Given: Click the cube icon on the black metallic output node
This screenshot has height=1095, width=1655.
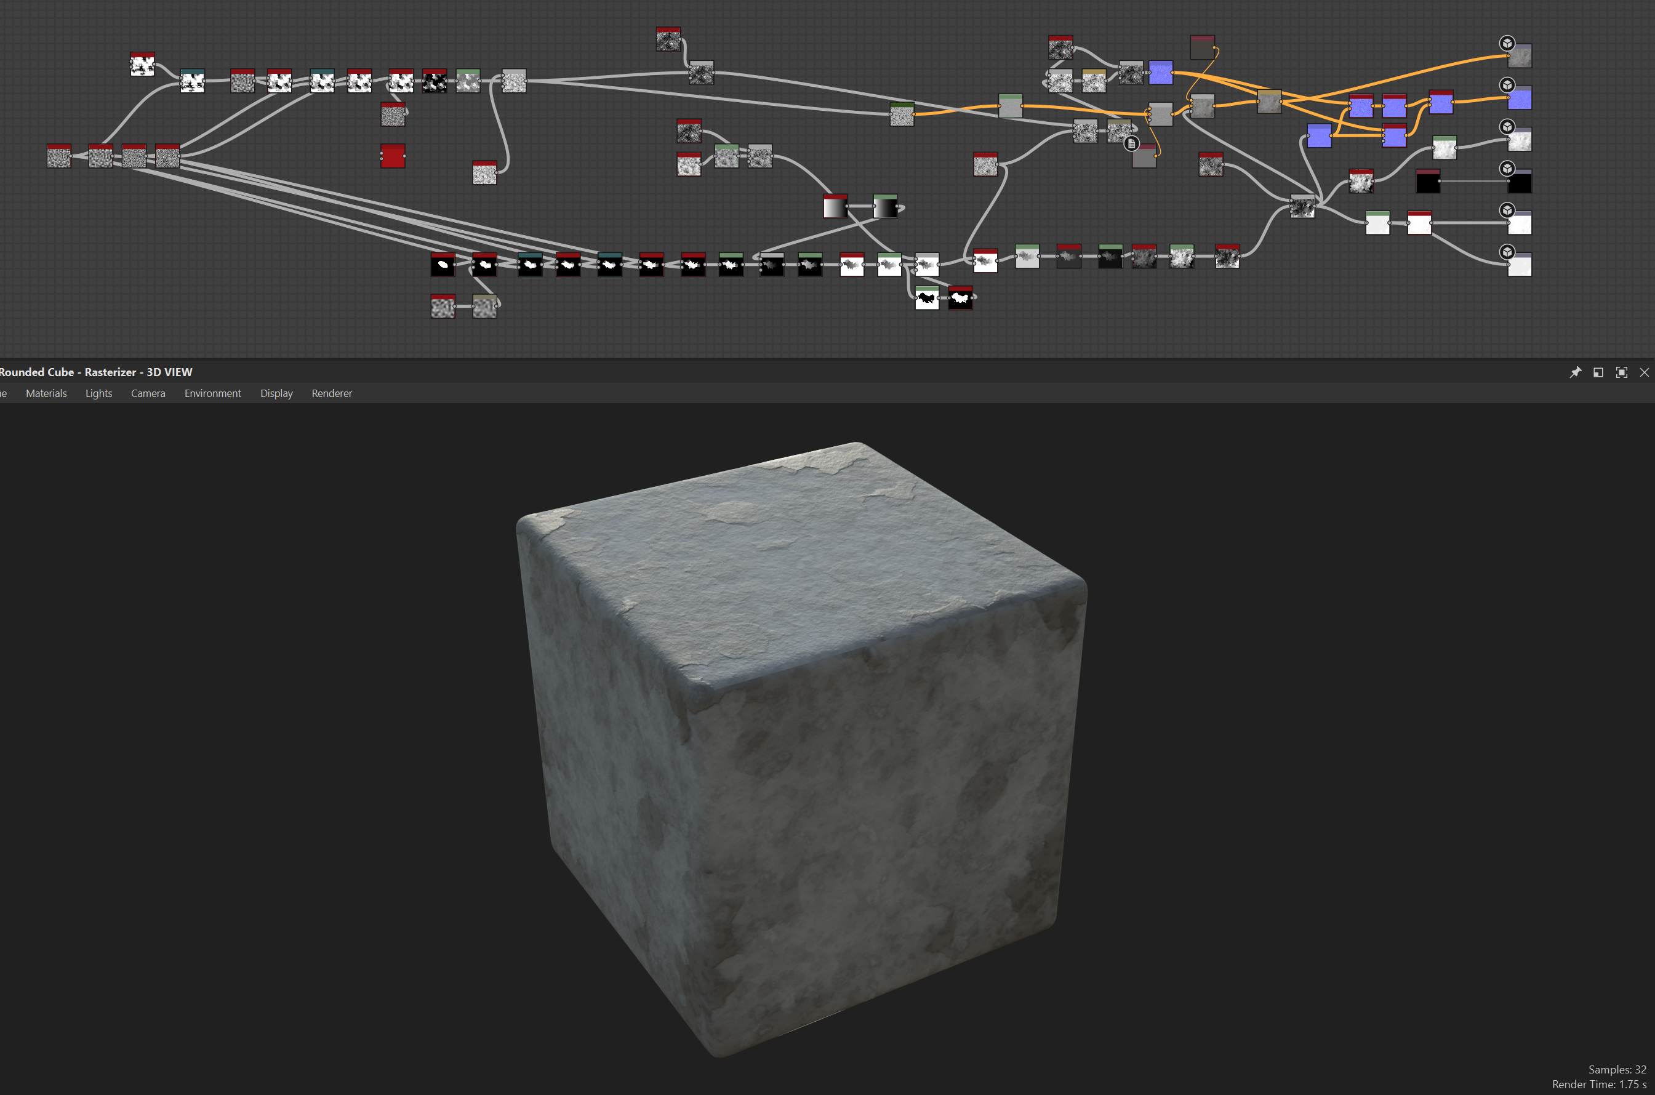Looking at the screenshot, I should click(1508, 169).
